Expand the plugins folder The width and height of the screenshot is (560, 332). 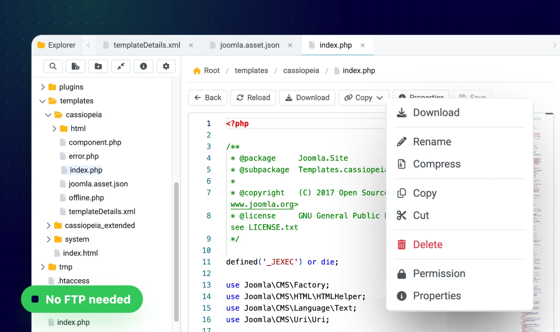point(43,87)
